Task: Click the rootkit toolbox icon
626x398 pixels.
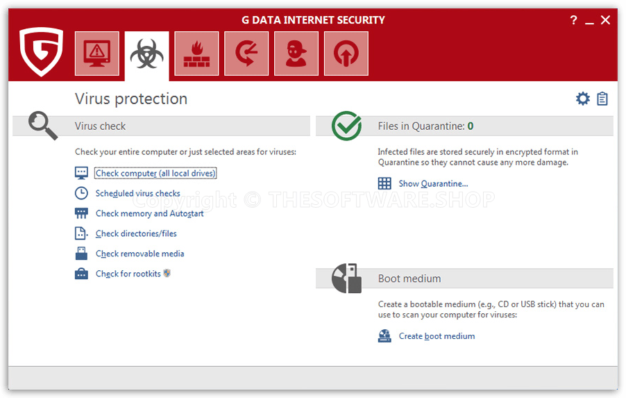Action: pos(81,274)
